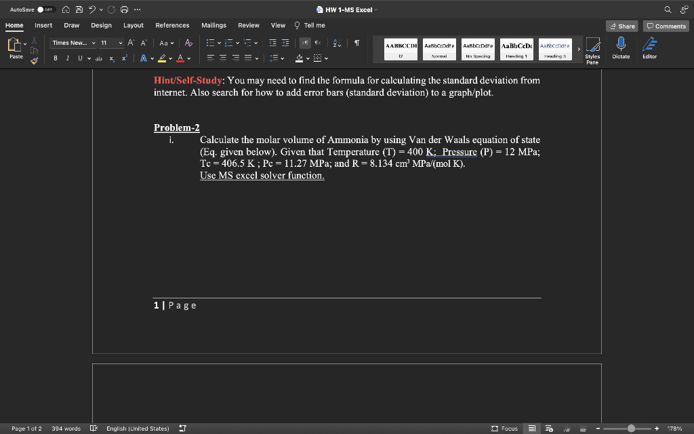694x434 pixels.
Task: Apply subscript formatting
Action: click(112, 58)
